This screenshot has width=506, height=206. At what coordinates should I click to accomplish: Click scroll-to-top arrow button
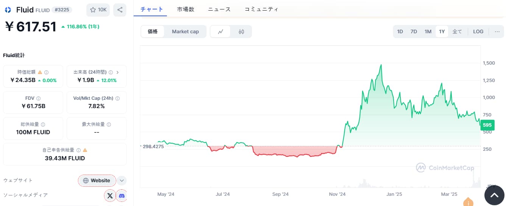(x=494, y=195)
